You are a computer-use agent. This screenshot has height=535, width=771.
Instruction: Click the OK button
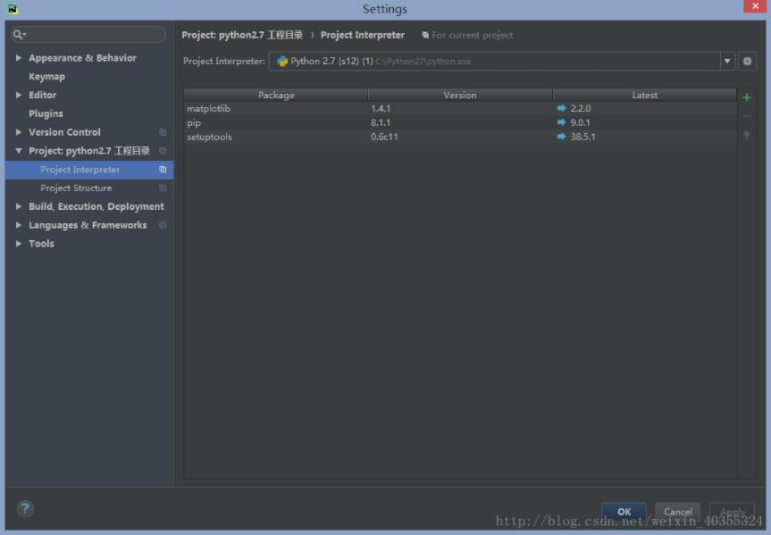tap(624, 511)
